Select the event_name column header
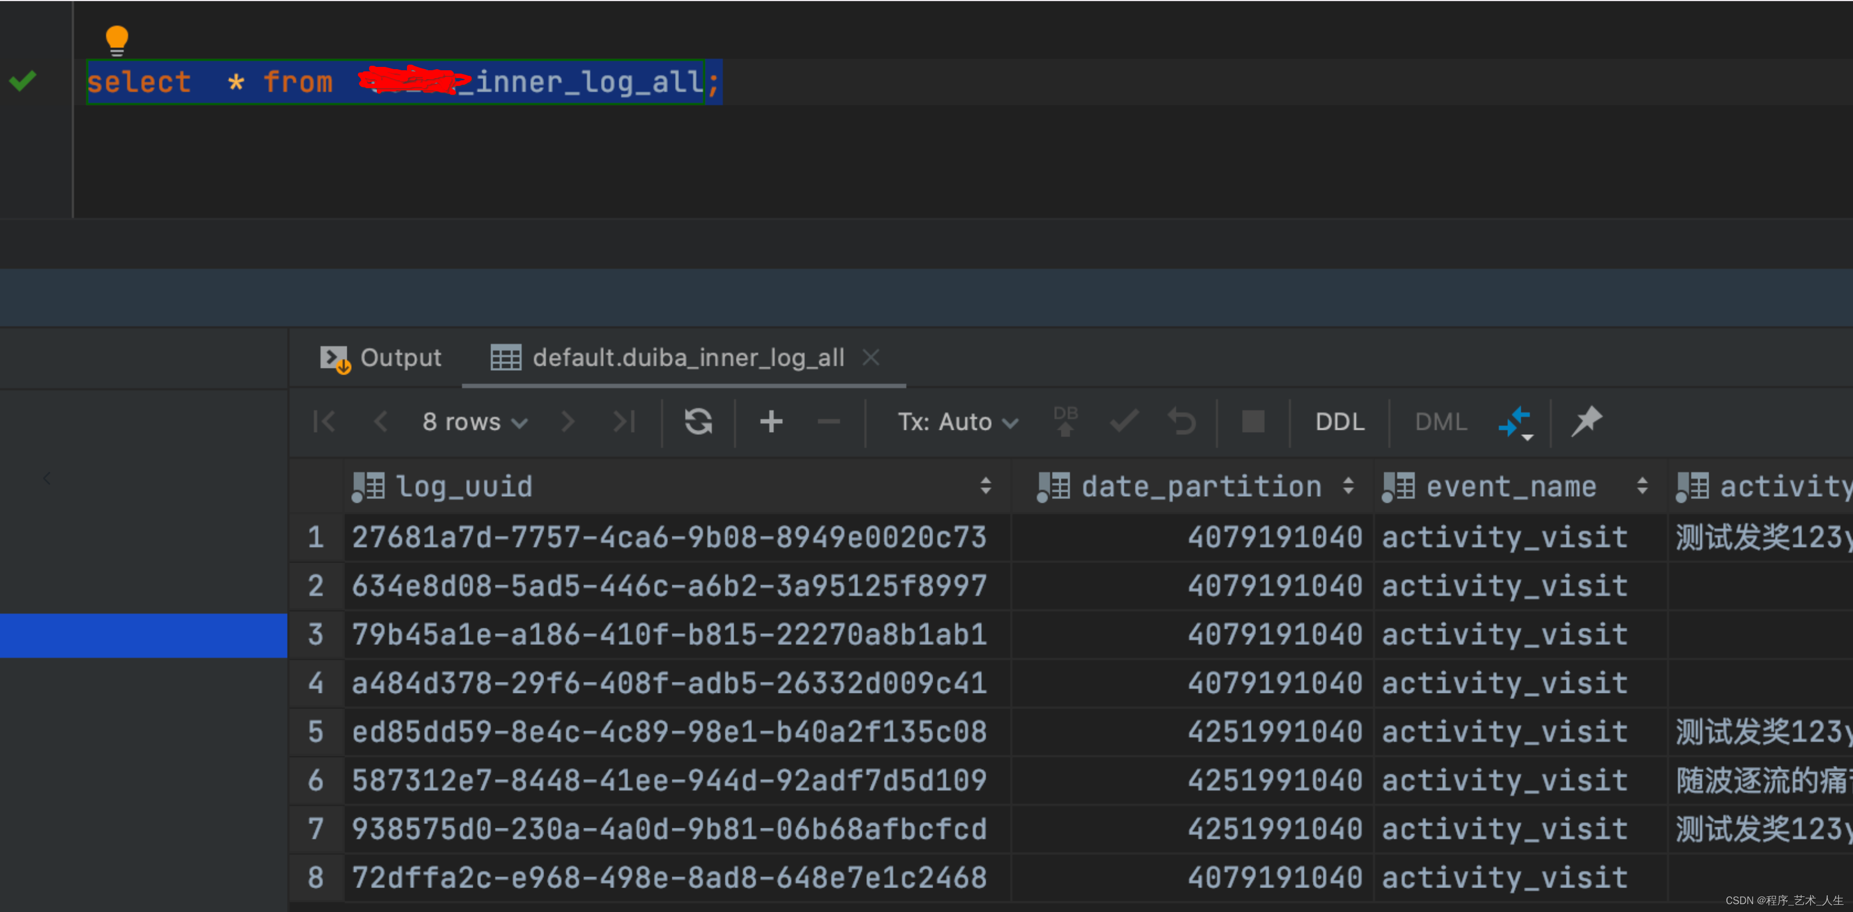Screen dimensions: 1853x912 tap(1511, 487)
